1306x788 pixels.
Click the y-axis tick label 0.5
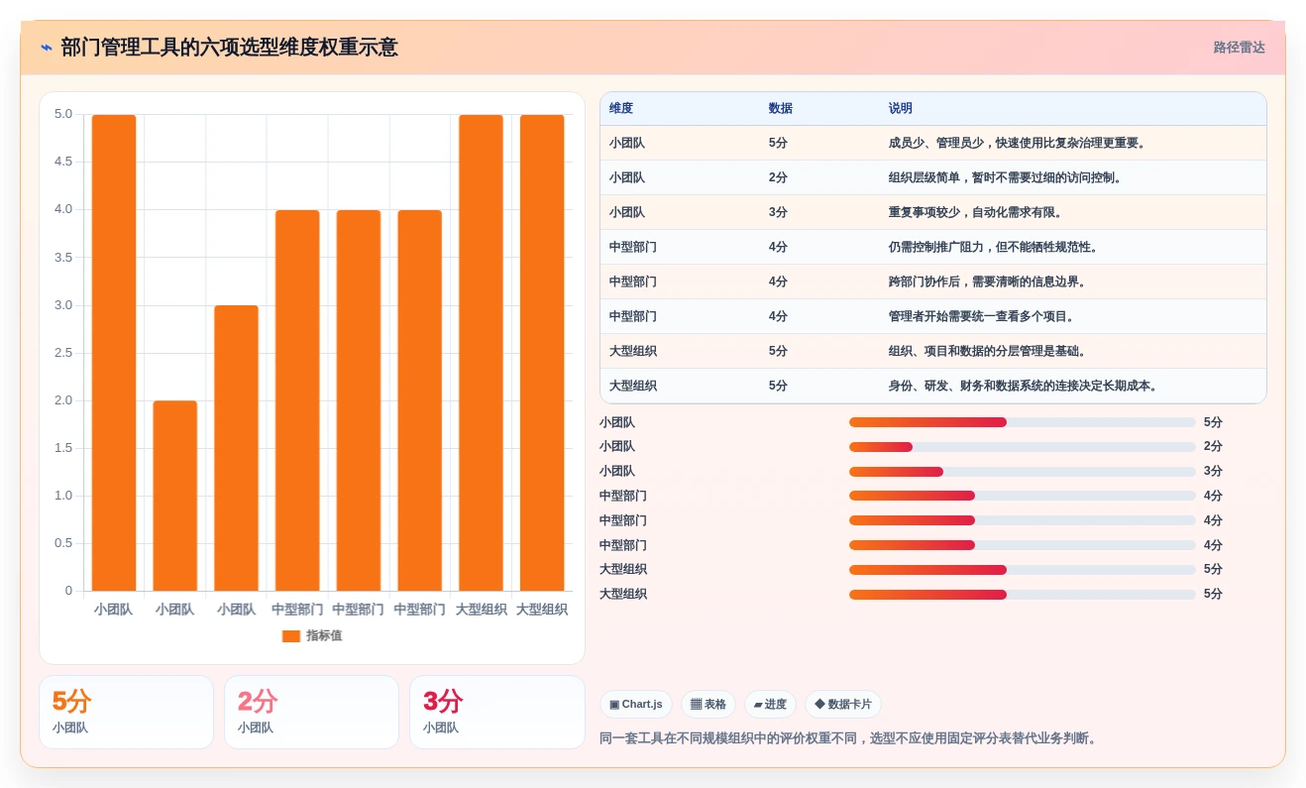click(x=63, y=543)
